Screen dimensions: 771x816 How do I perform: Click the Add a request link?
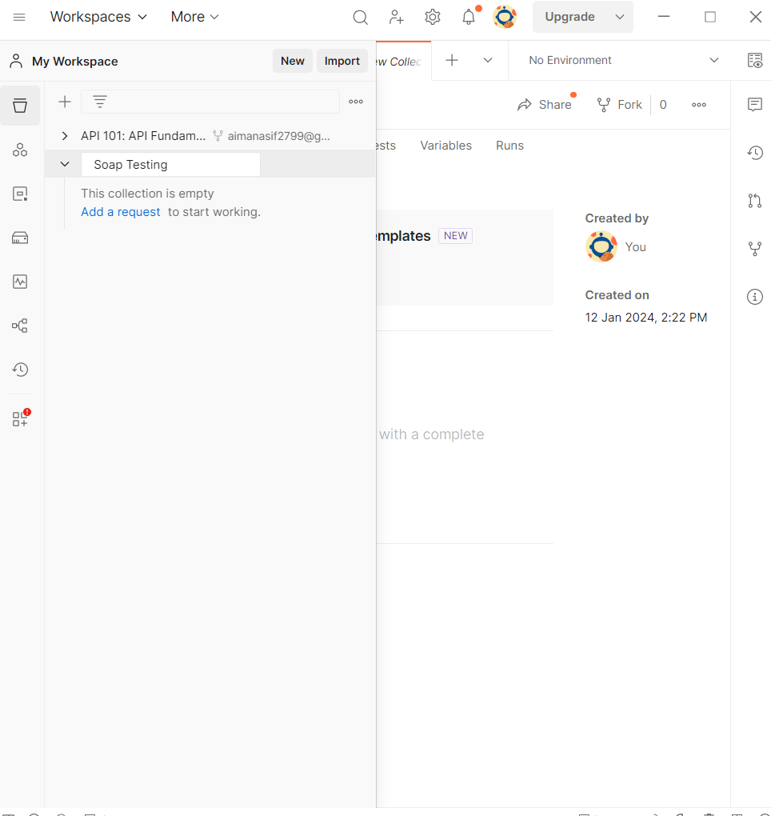click(x=120, y=212)
